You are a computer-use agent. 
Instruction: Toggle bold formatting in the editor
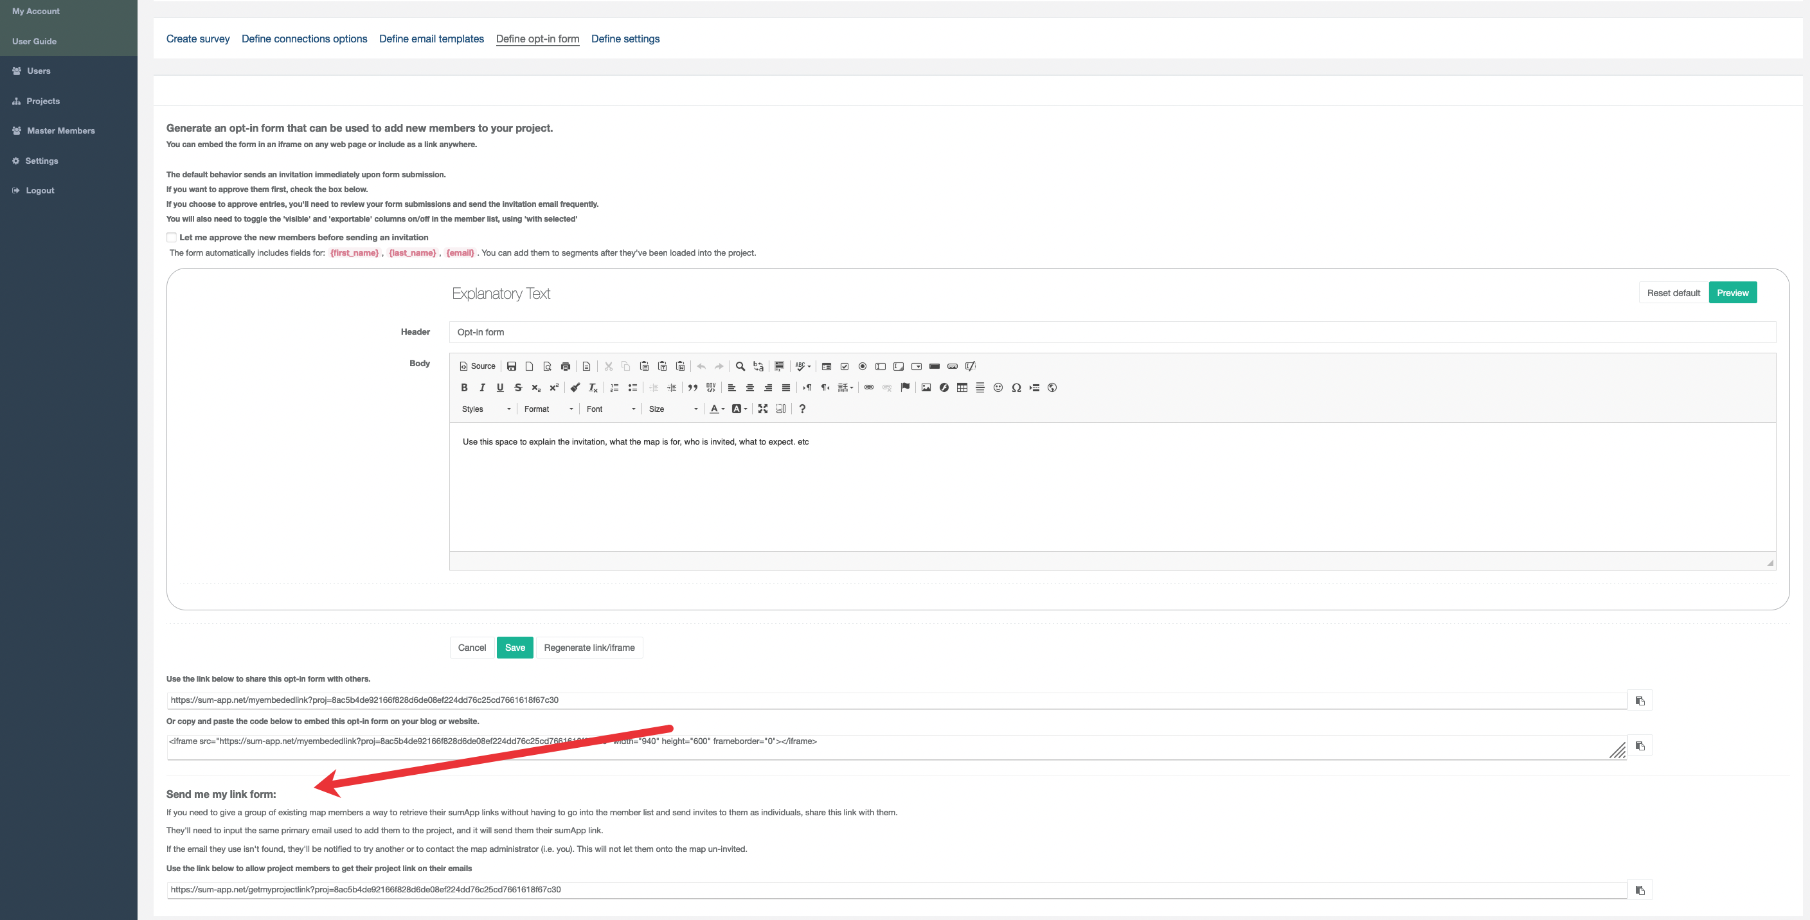463,387
